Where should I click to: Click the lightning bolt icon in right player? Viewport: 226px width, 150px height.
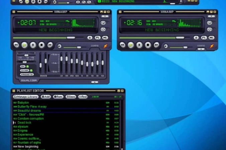click(211, 46)
